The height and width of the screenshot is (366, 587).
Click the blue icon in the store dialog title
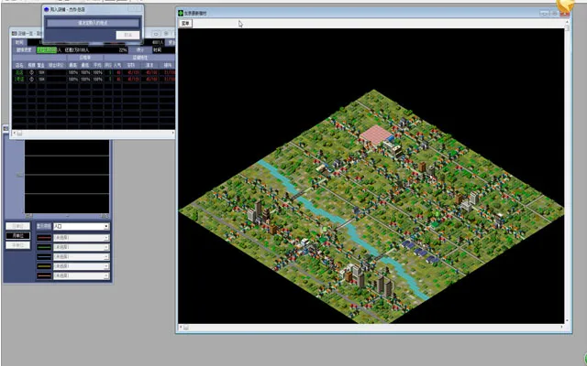point(48,8)
